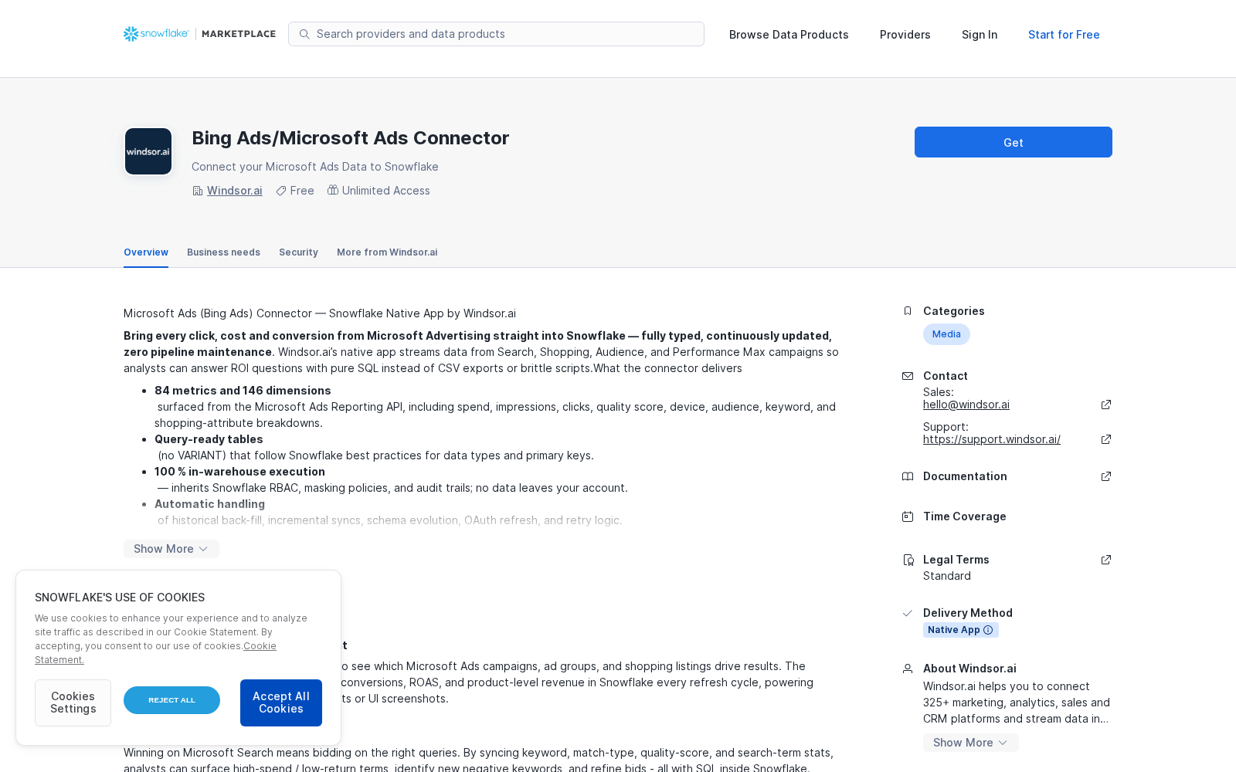The image size is (1236, 772).
Task: Click the Native App info icon
Action: click(x=988, y=630)
